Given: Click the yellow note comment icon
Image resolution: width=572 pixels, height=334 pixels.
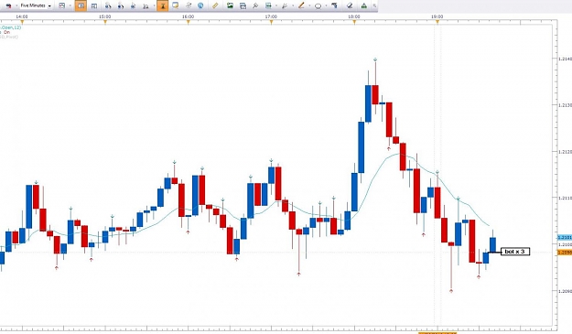Looking at the screenshot, I should coord(176,5).
